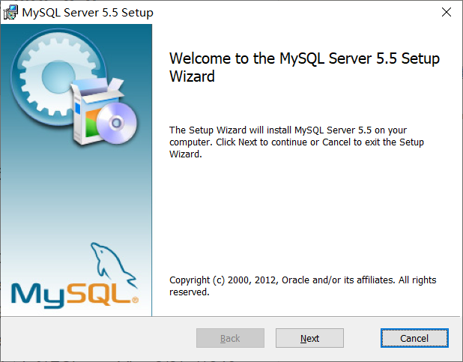
Task: Click the orange 'SQL' logo letters
Action: [x=98, y=292]
